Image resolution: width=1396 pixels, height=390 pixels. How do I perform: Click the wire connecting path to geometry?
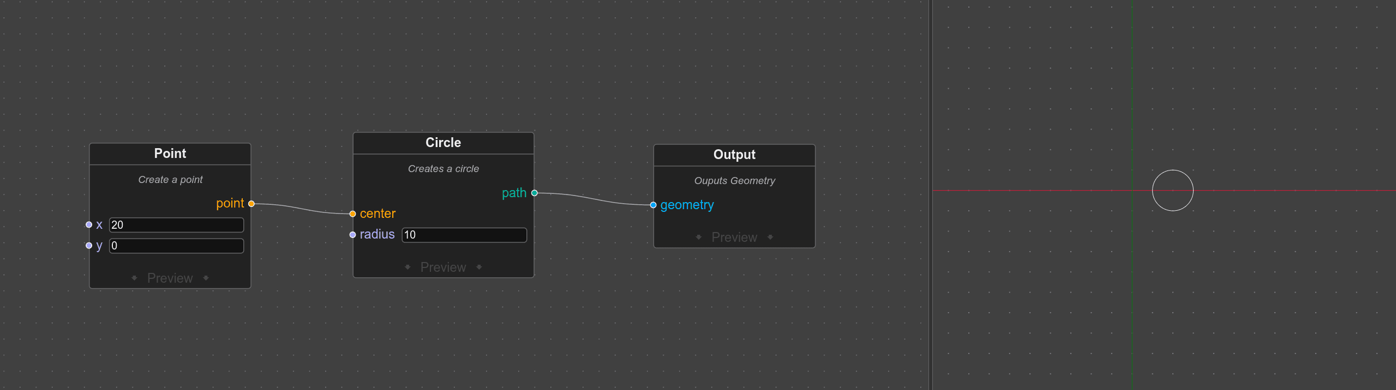click(x=594, y=199)
